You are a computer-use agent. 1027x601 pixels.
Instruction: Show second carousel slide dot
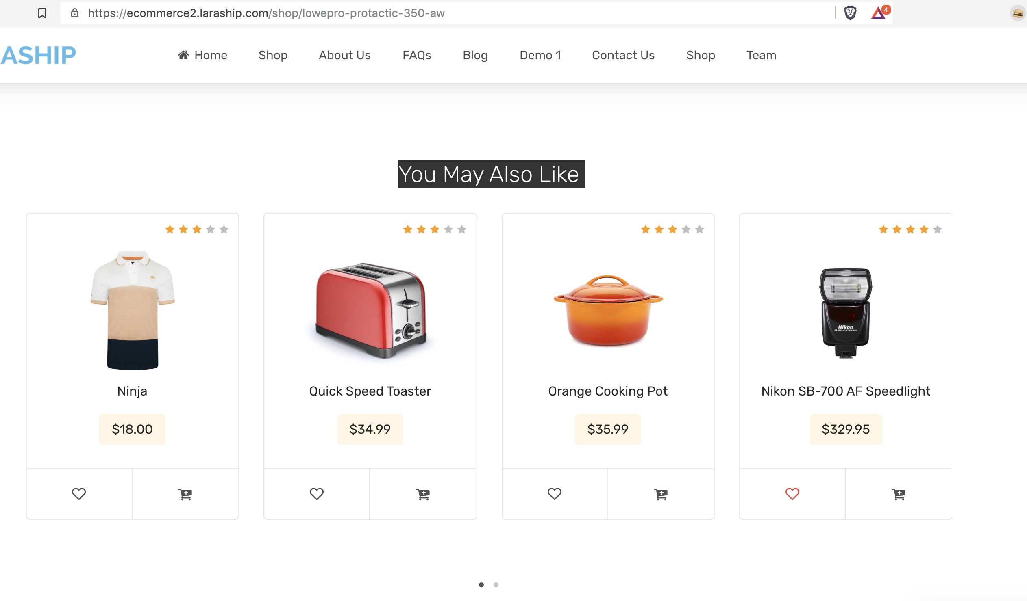point(496,585)
